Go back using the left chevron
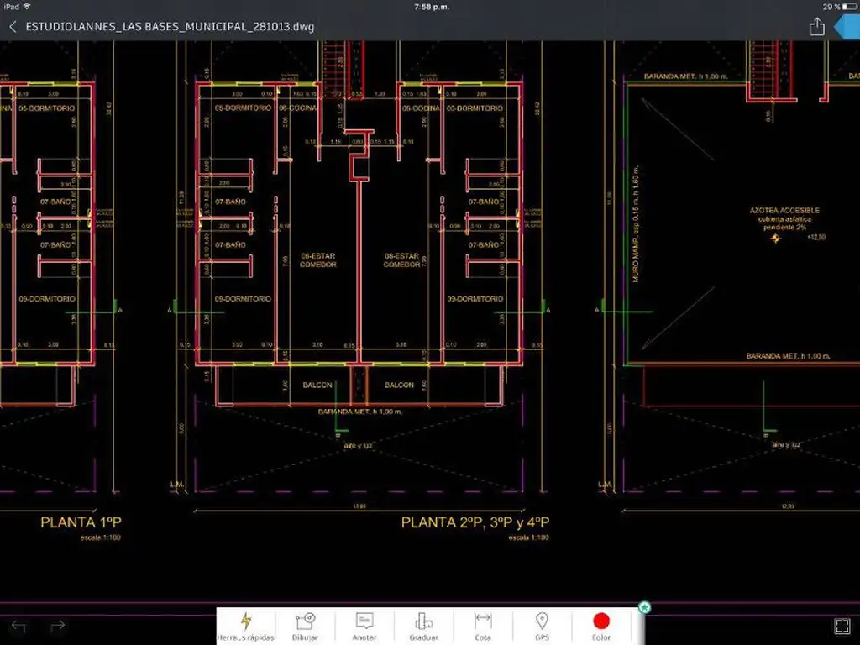Screen dimensions: 860x645 13,27
